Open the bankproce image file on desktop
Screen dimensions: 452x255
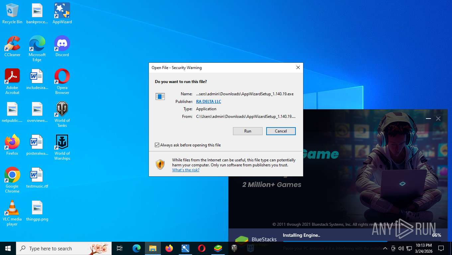point(37,14)
